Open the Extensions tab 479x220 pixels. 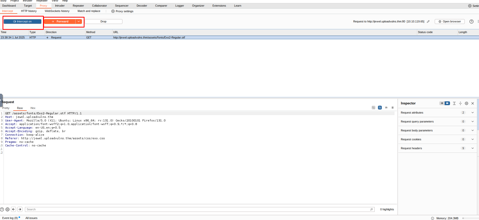tap(219, 6)
